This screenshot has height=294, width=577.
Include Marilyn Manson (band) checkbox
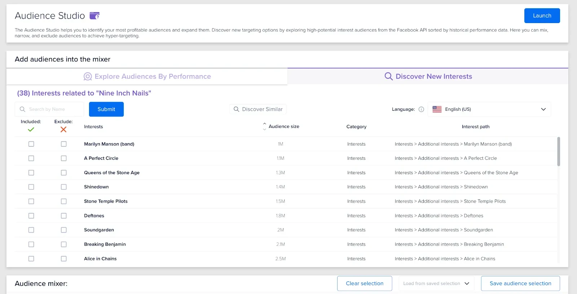(31, 144)
